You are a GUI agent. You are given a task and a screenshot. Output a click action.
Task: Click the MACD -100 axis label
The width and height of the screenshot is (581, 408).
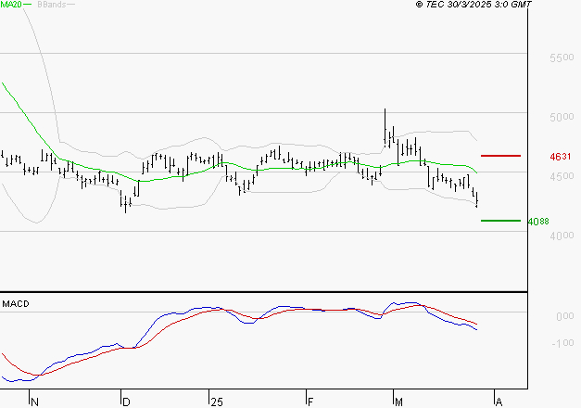[562, 343]
